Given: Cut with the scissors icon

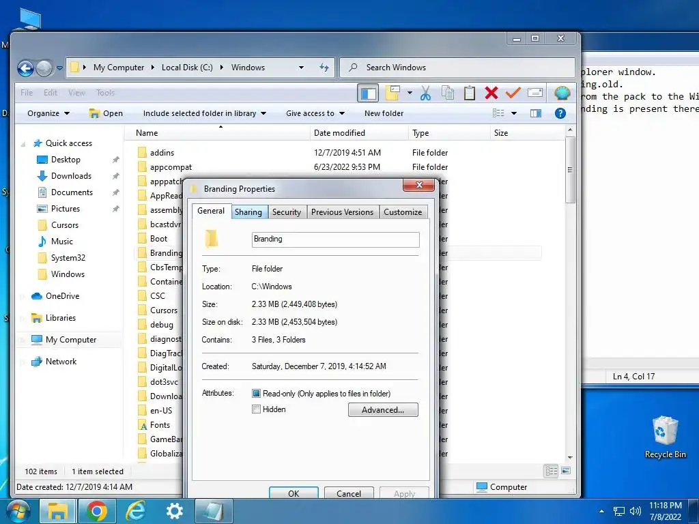Looking at the screenshot, I should click(x=425, y=93).
